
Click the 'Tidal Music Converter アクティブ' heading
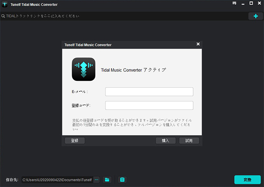[x=134, y=70]
